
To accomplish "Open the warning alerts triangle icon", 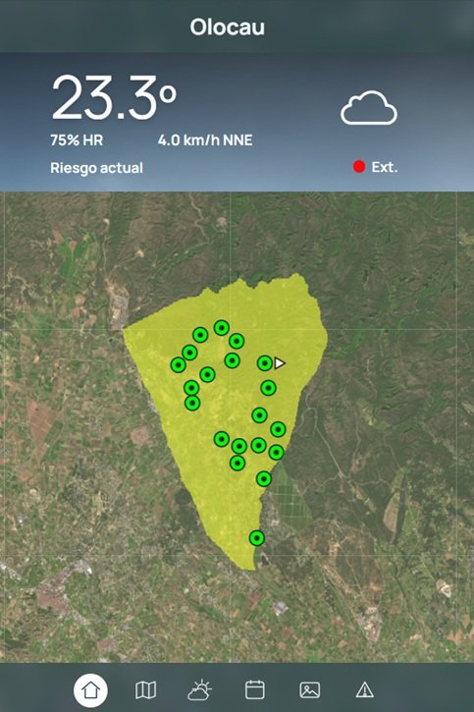I will (x=365, y=690).
